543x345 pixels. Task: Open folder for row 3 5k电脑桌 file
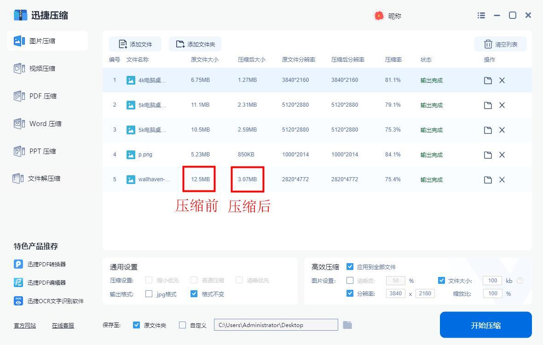(488, 130)
